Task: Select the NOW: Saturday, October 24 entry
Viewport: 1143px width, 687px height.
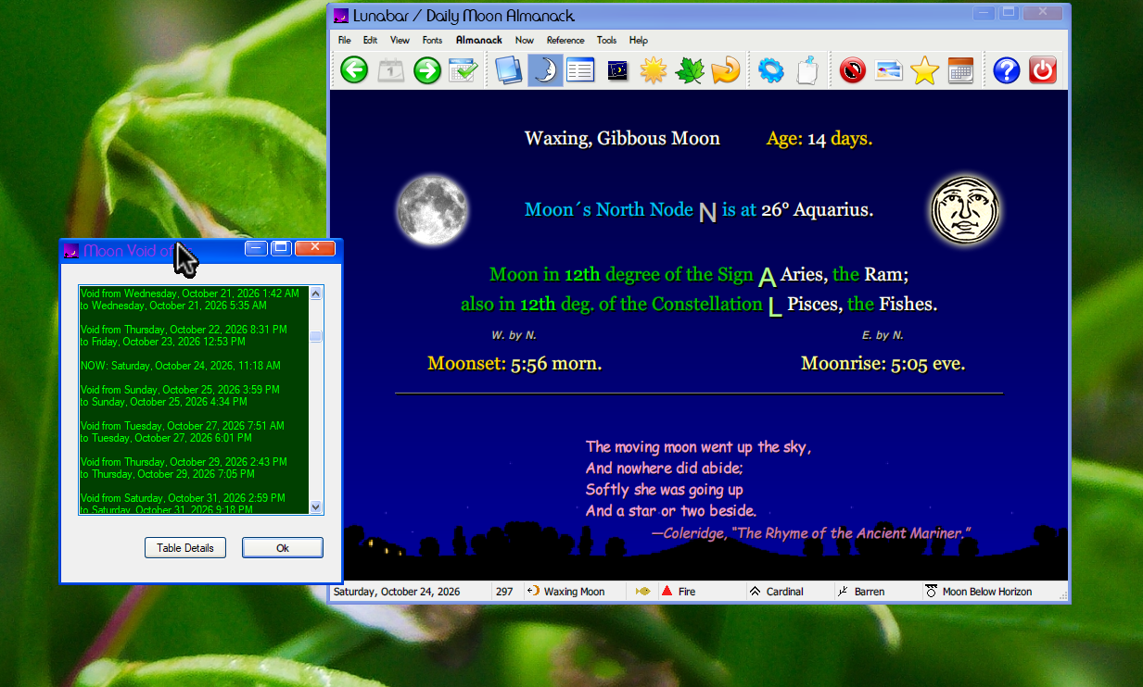Action: pos(181,366)
